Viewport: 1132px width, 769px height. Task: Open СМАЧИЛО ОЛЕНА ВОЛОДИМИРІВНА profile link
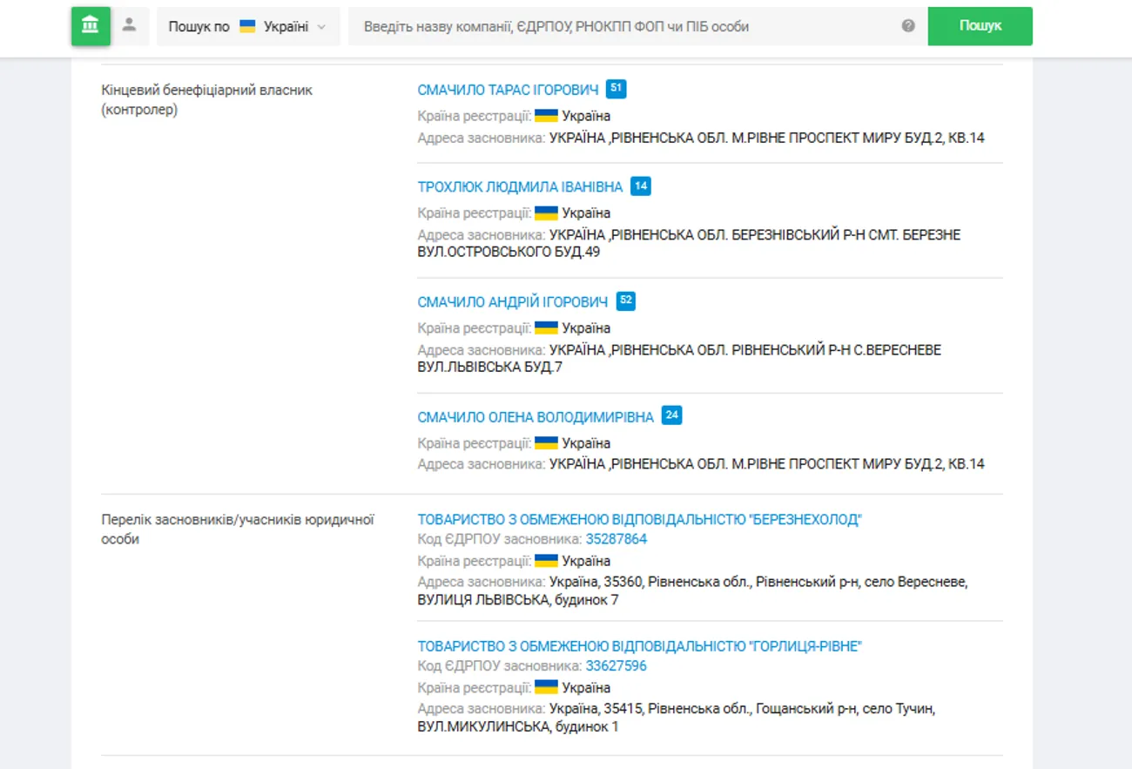[535, 417]
